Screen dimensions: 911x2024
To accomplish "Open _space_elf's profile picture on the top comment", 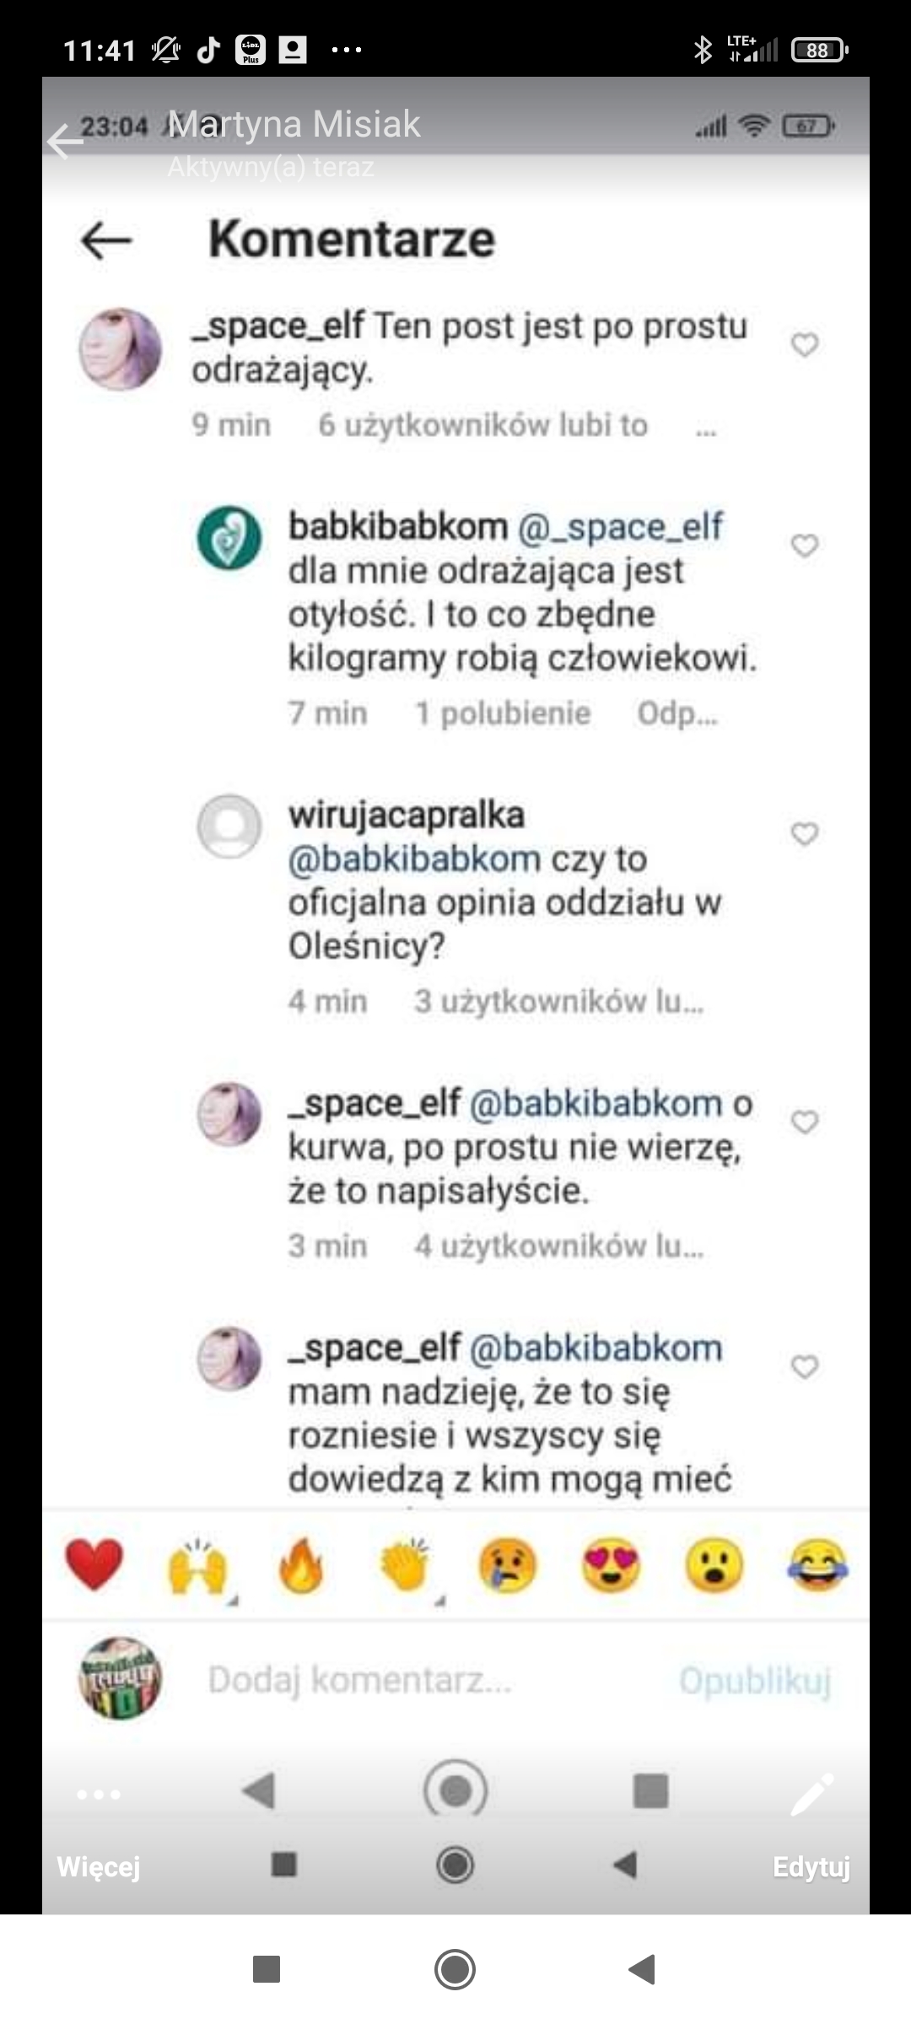I will (120, 349).
